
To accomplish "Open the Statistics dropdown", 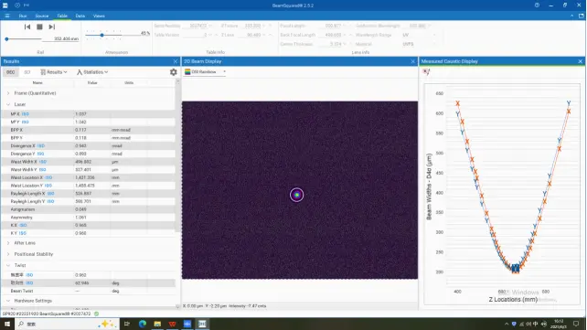I will coord(92,72).
